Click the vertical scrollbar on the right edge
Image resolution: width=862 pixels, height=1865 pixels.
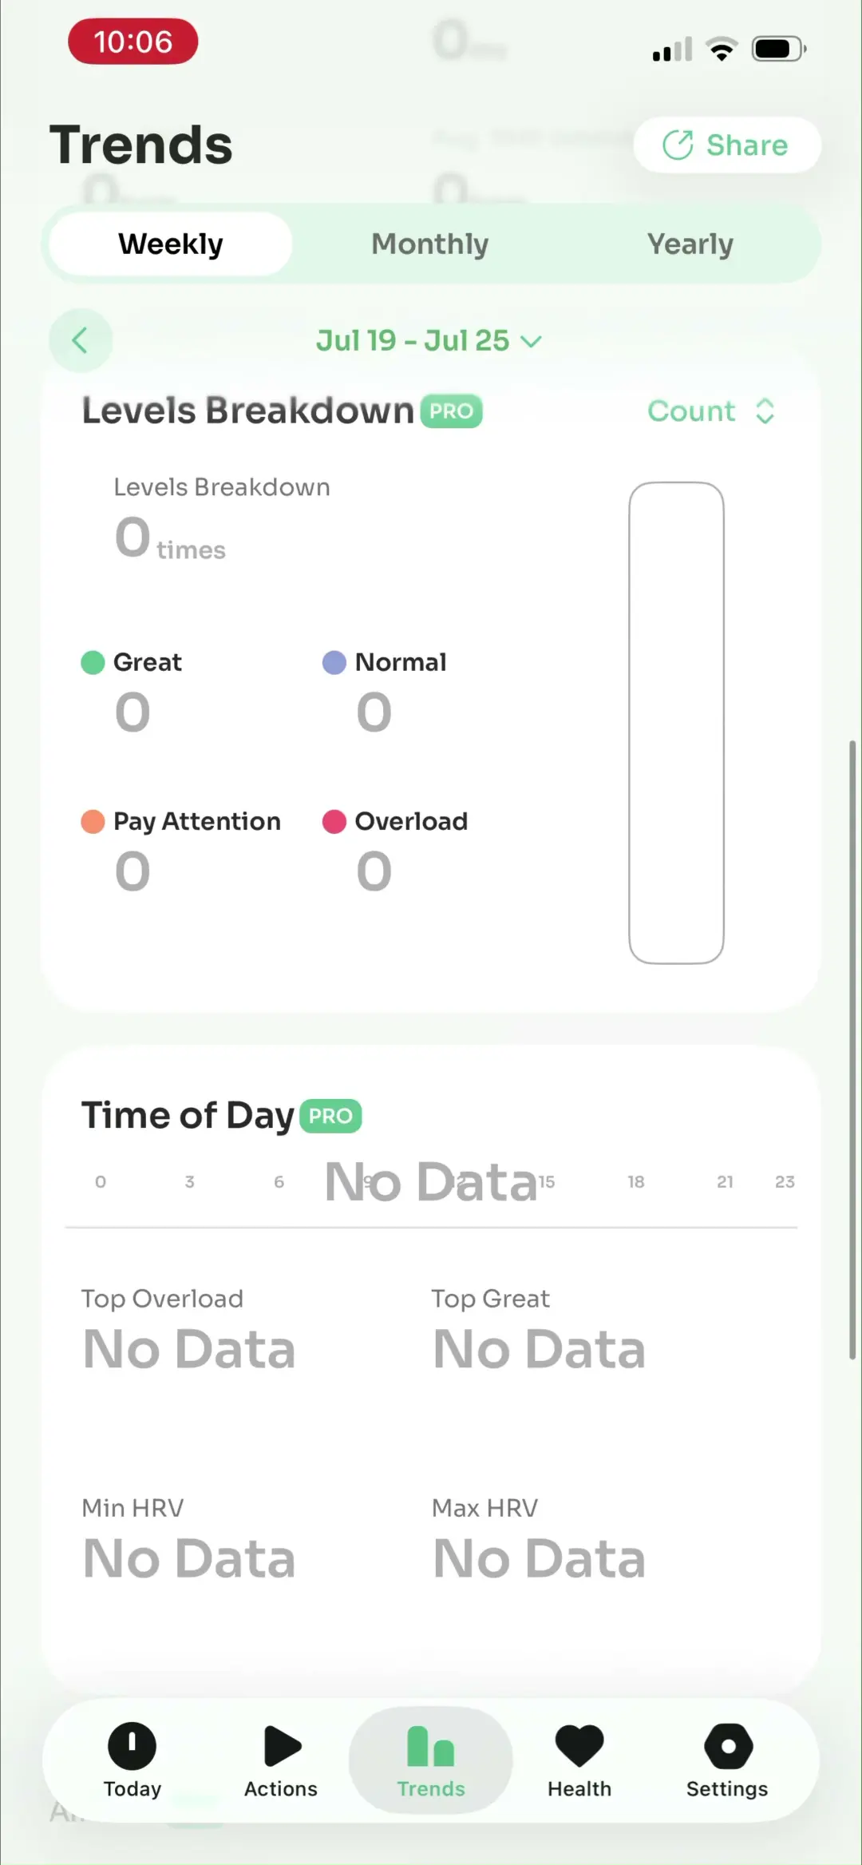tap(852, 1050)
